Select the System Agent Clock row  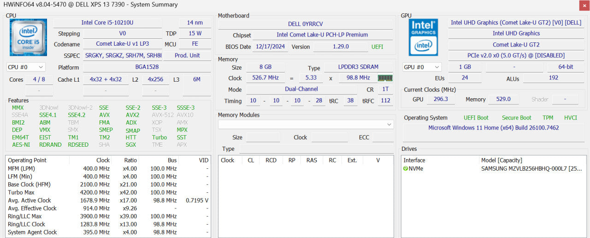coord(108,232)
